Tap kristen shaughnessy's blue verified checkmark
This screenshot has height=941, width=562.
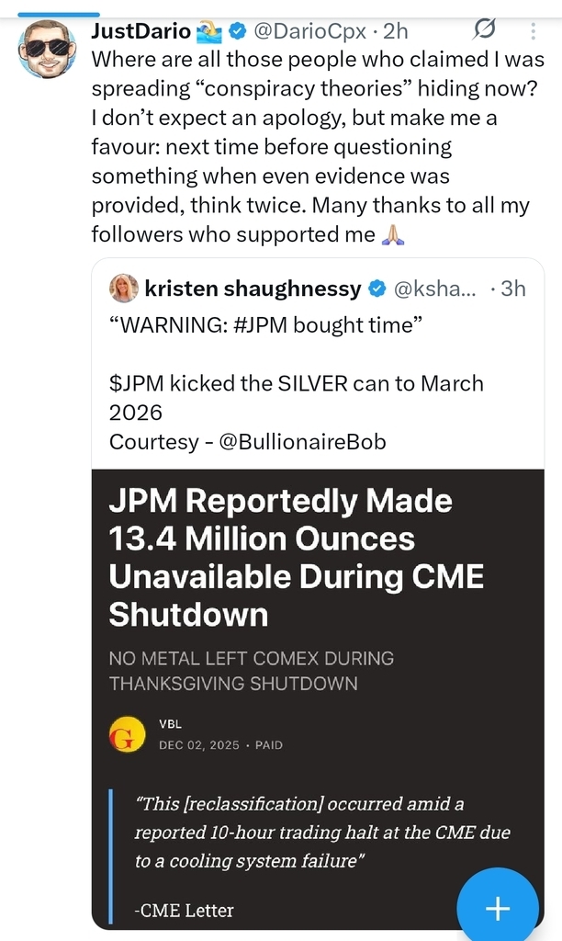[377, 289]
